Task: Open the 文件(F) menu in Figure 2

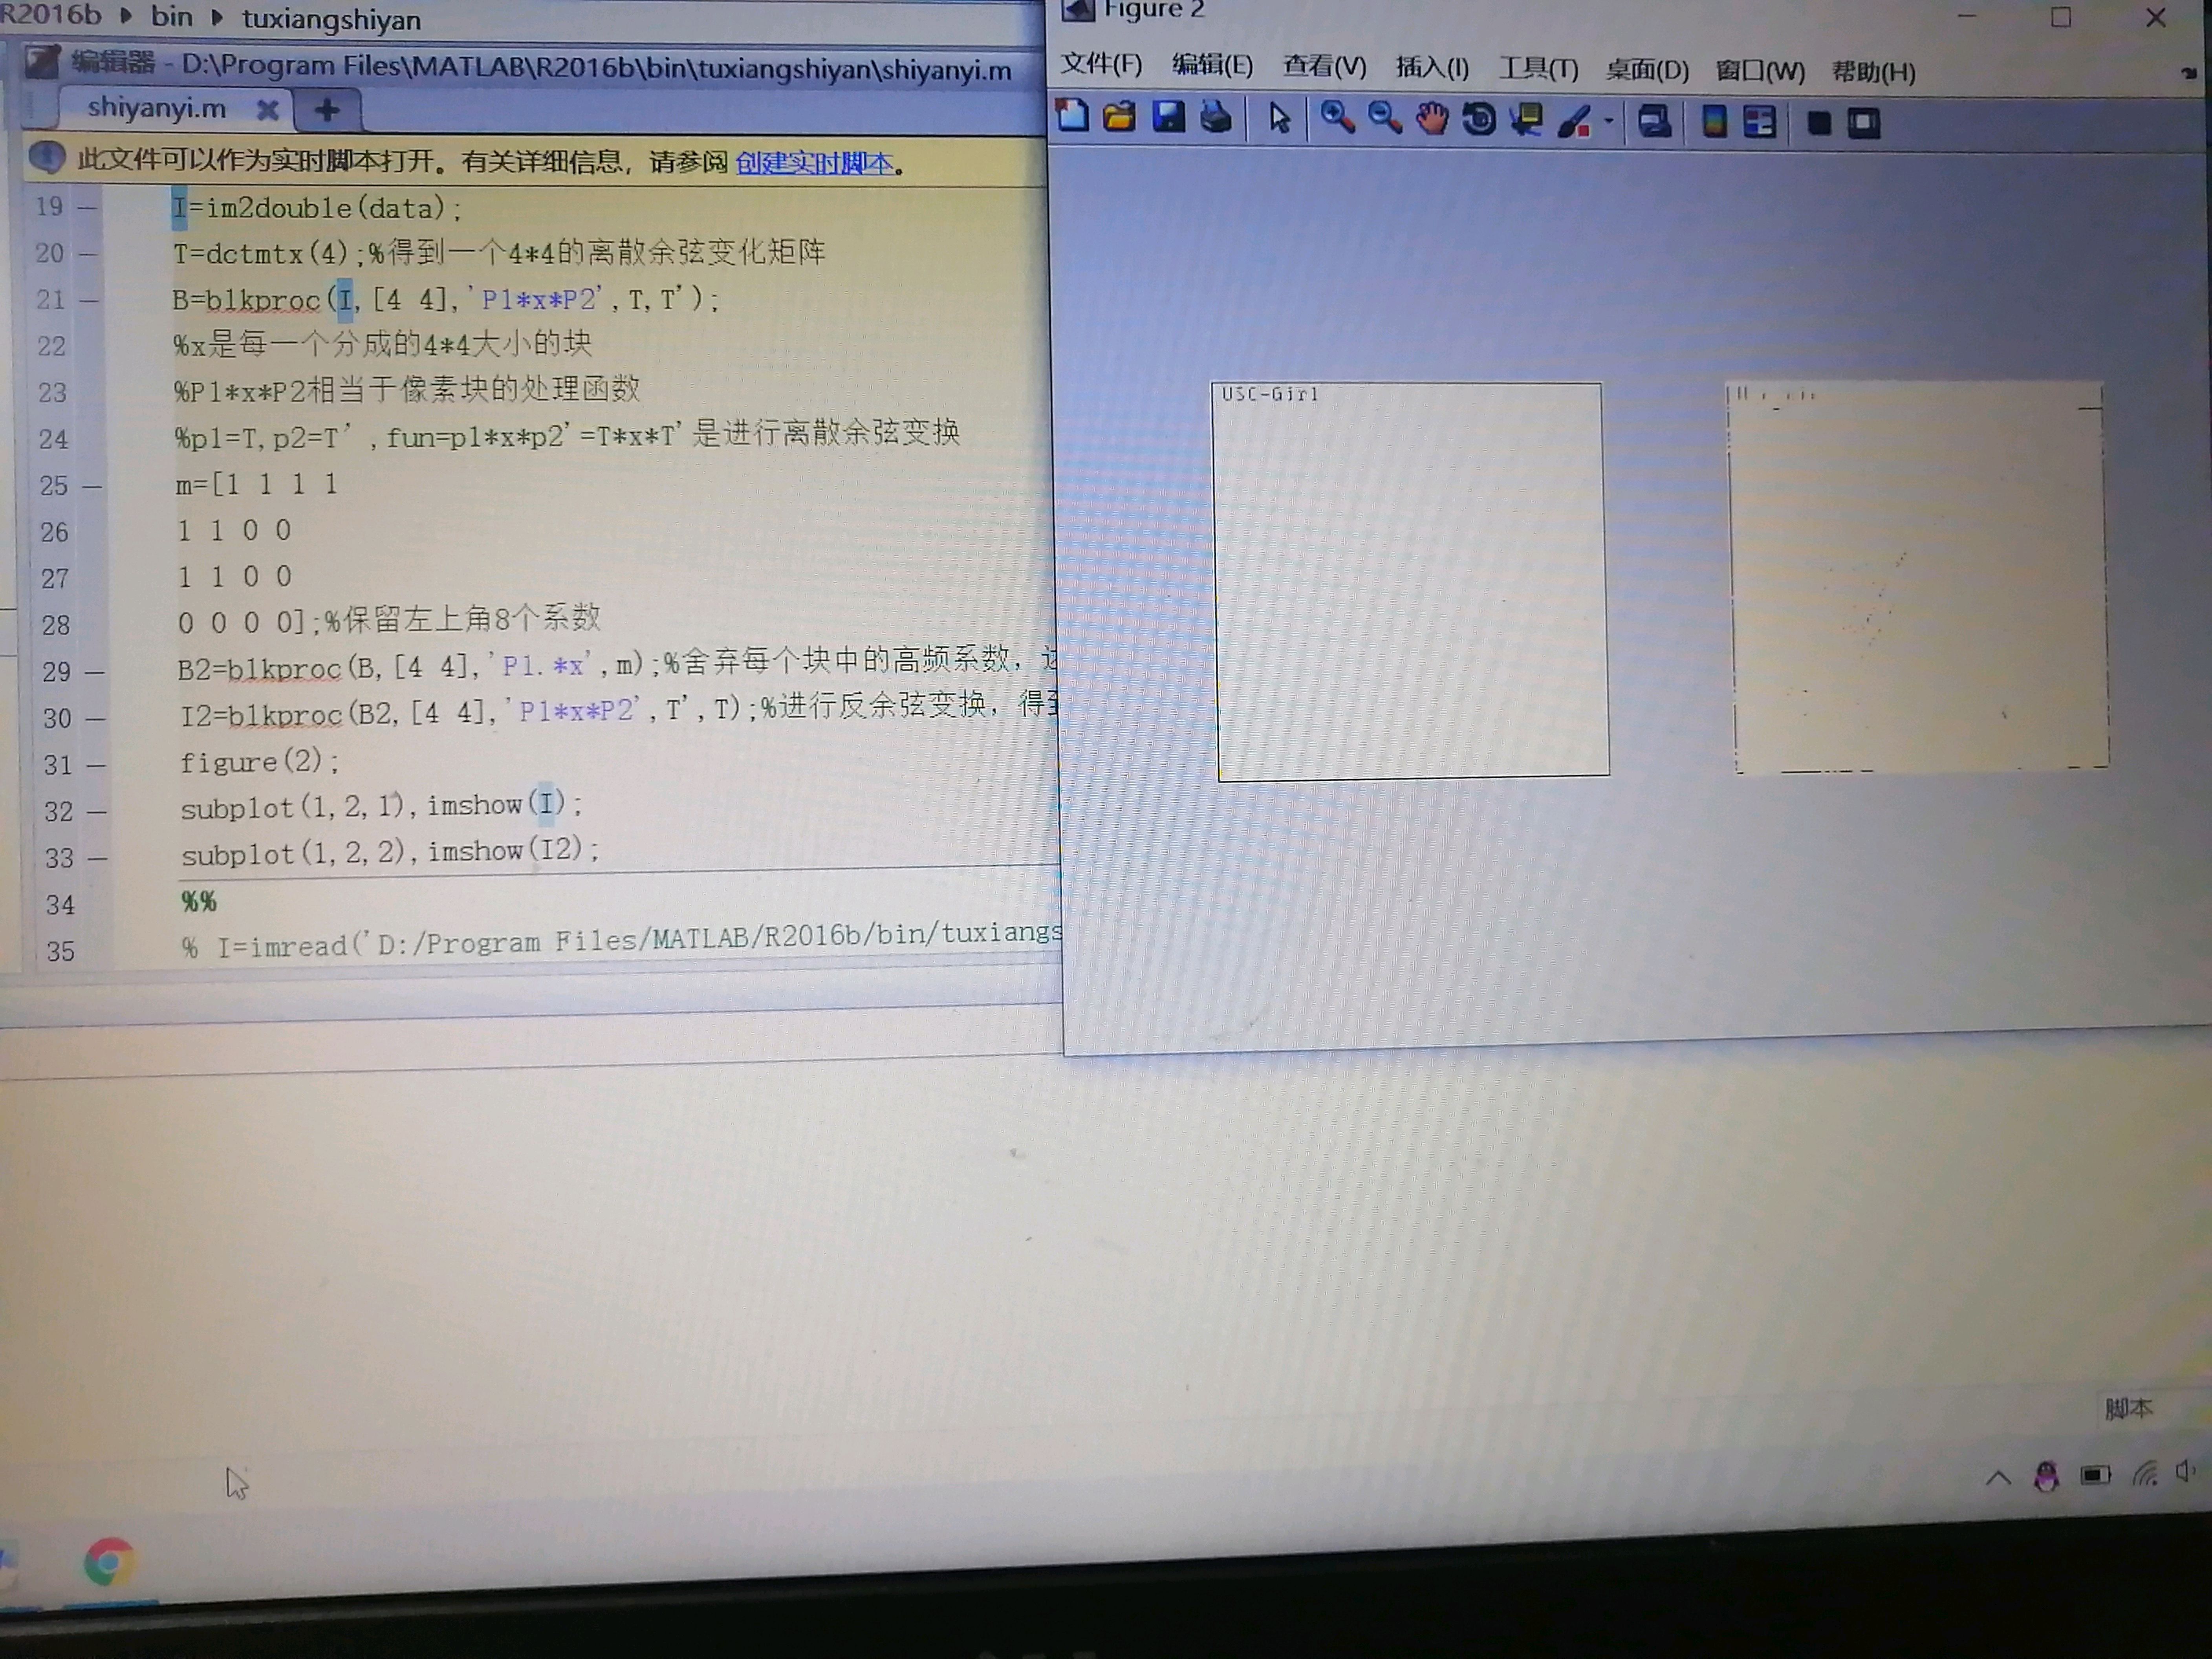Action: [1101, 65]
